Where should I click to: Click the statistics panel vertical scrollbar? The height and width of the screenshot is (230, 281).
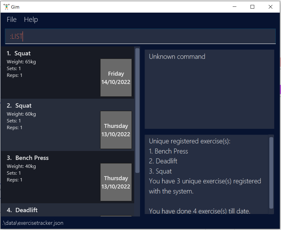271,173
